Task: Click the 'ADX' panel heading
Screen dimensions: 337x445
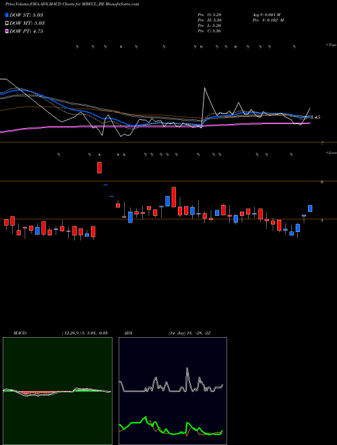Action: [128, 333]
